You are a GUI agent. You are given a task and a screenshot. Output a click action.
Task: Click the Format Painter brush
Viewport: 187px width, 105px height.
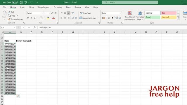(x=9, y=19)
